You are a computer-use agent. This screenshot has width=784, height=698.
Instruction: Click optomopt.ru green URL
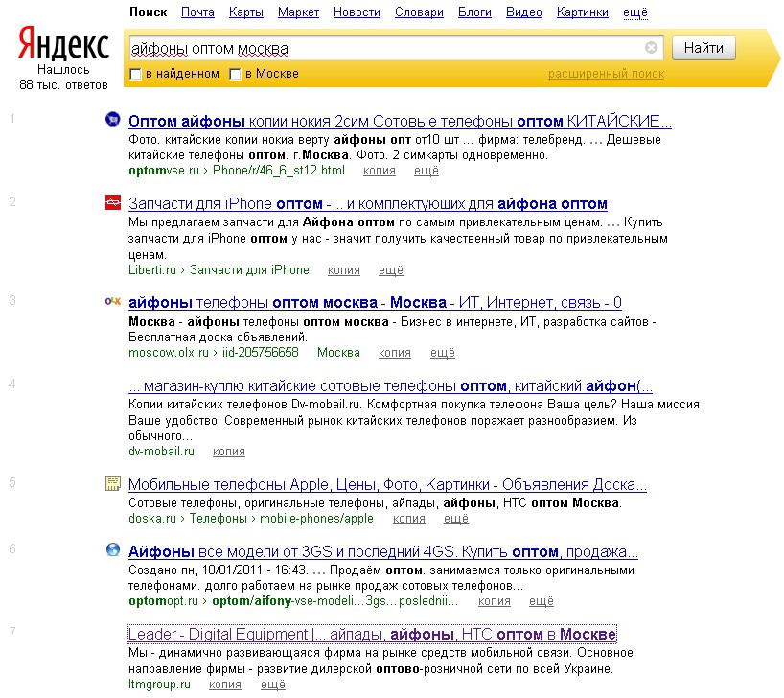point(163,601)
